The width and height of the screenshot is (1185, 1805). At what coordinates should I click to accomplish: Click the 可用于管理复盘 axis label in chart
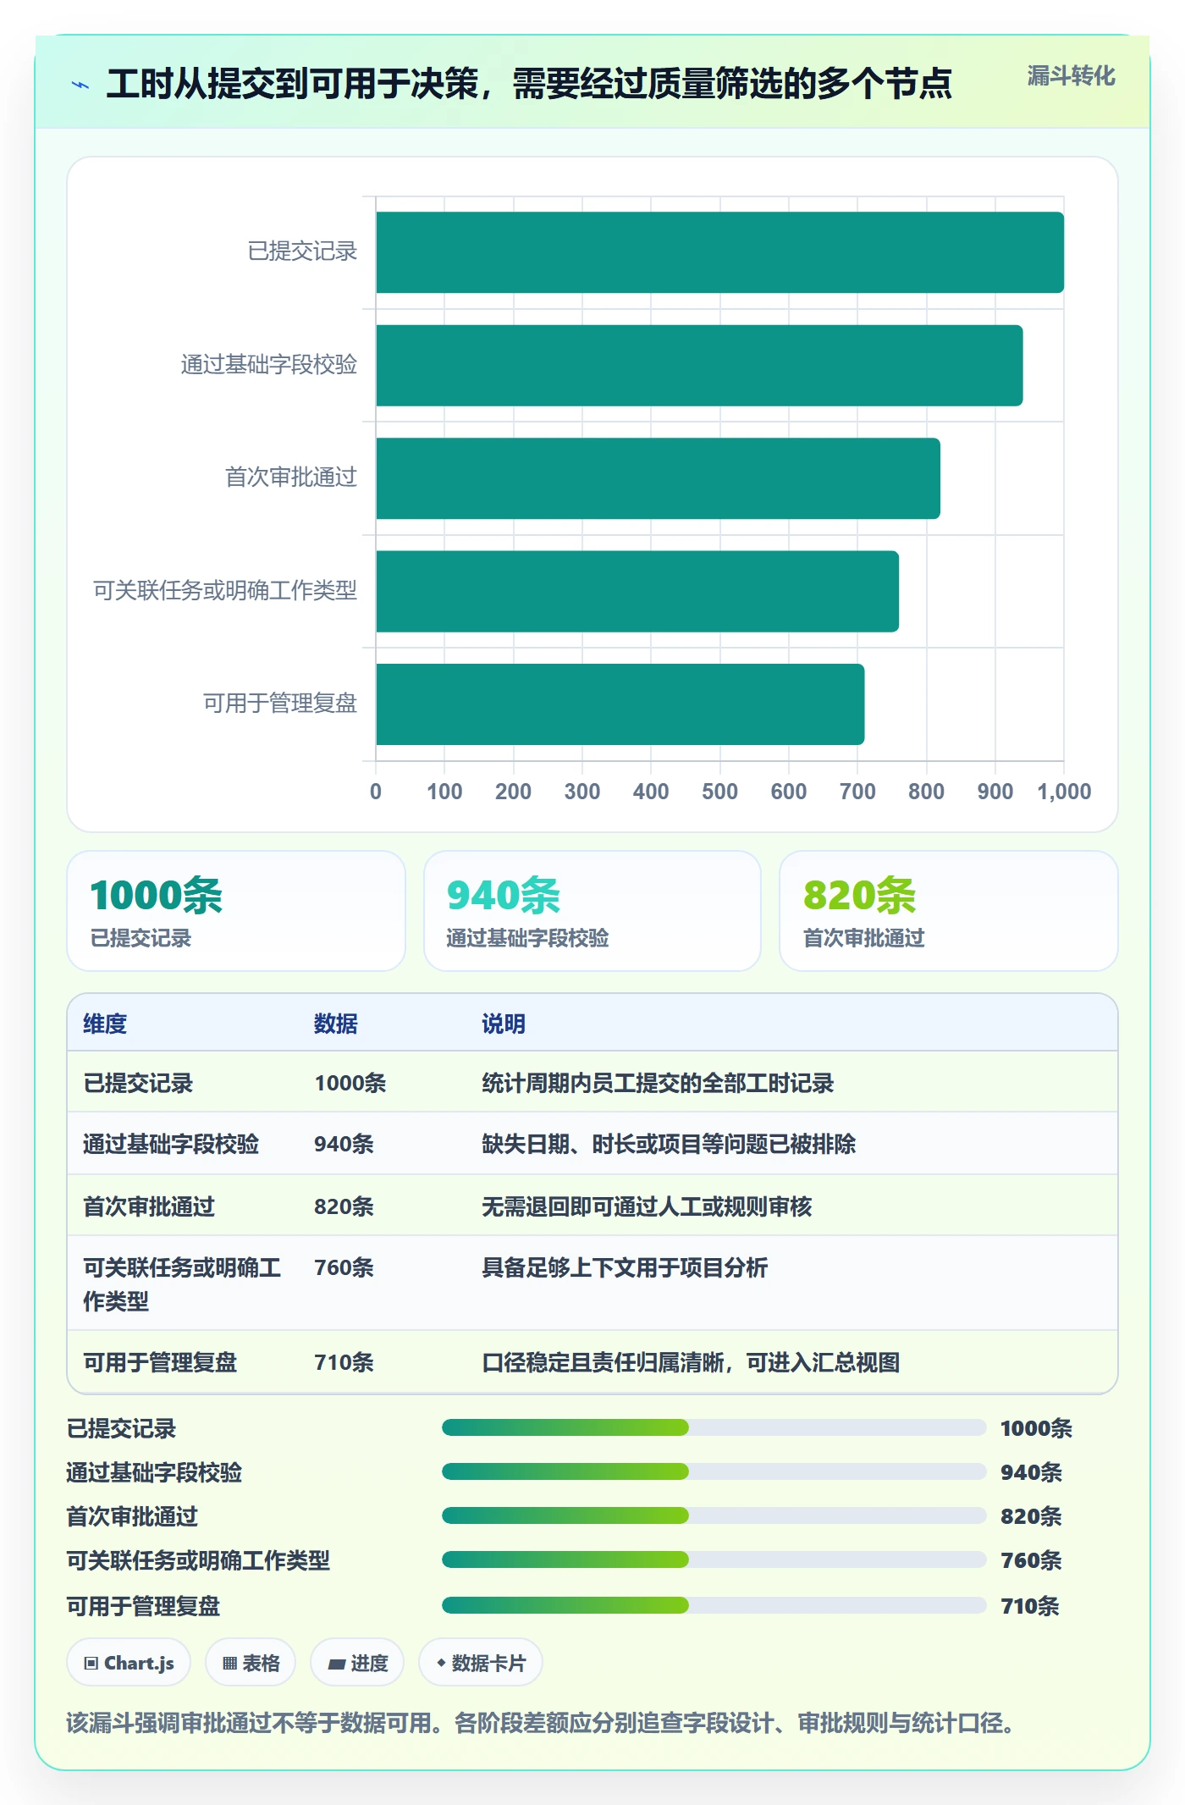[x=280, y=704]
